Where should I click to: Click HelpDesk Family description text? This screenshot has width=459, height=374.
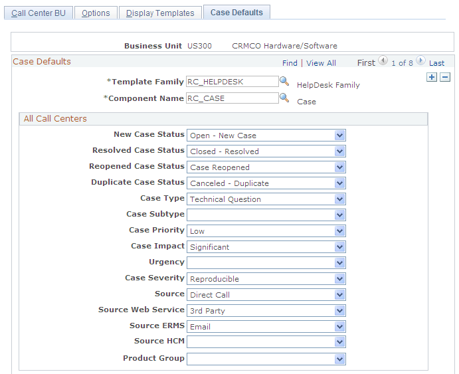(328, 85)
